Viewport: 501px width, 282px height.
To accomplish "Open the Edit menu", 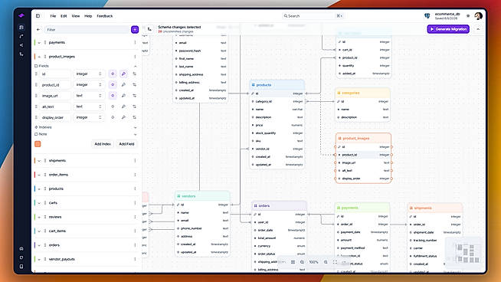I will [64, 15].
